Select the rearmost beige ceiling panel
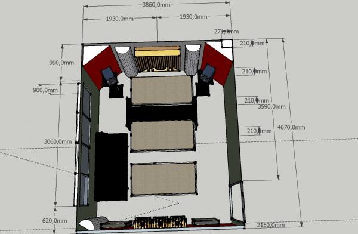 coord(163,179)
